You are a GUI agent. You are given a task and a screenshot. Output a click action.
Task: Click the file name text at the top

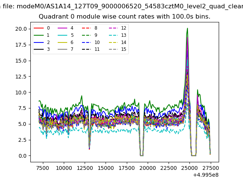click(121, 6)
